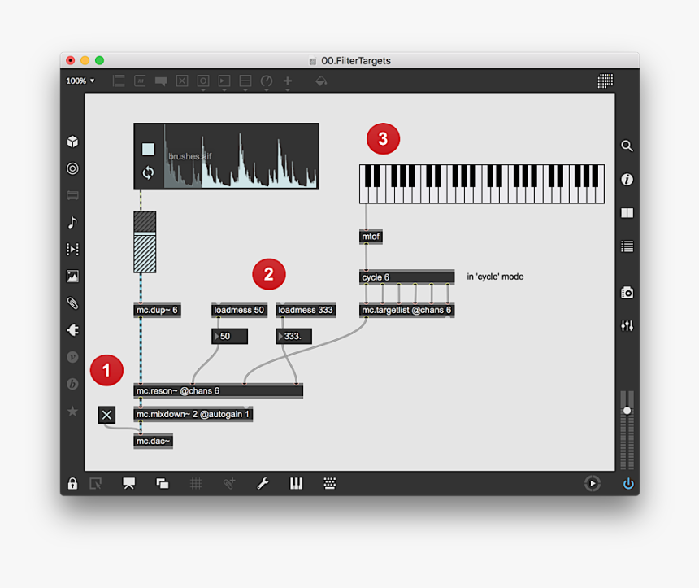Select the music note icon in left sidebar
699x588 pixels.
point(72,222)
